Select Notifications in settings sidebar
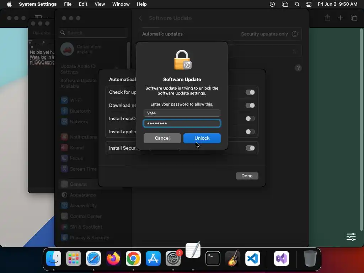This screenshot has width=364, height=273. [79, 137]
